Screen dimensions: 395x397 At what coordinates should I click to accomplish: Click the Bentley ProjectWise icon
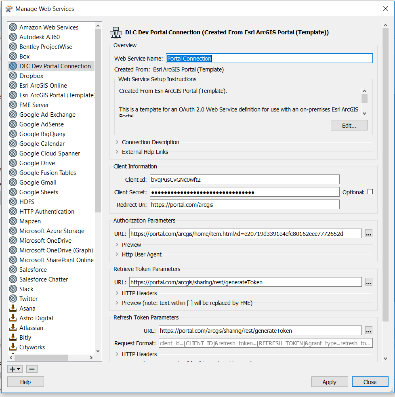point(13,46)
